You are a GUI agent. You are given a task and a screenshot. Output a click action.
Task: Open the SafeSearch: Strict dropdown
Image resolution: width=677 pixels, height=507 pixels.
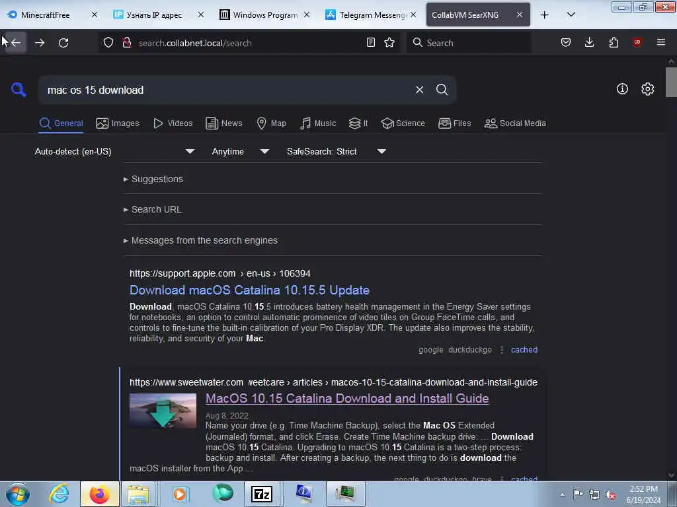[337, 151]
